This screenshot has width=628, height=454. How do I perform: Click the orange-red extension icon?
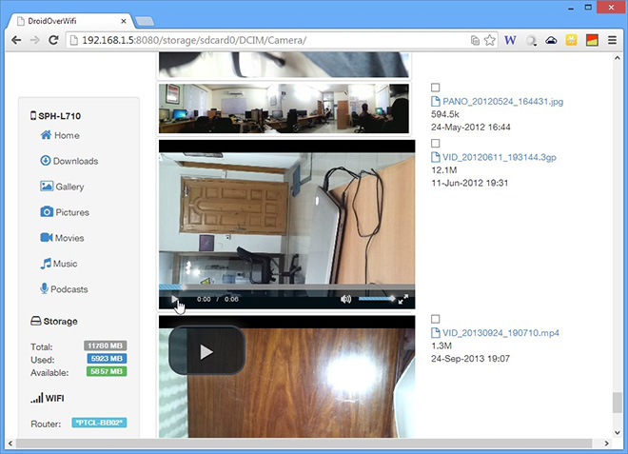[592, 40]
